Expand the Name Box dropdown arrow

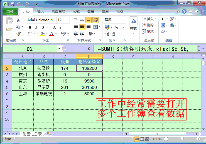pyautogui.click(x=59, y=49)
